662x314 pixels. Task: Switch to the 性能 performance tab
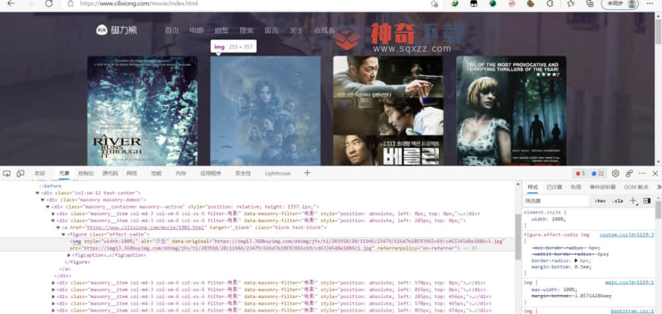click(x=156, y=174)
